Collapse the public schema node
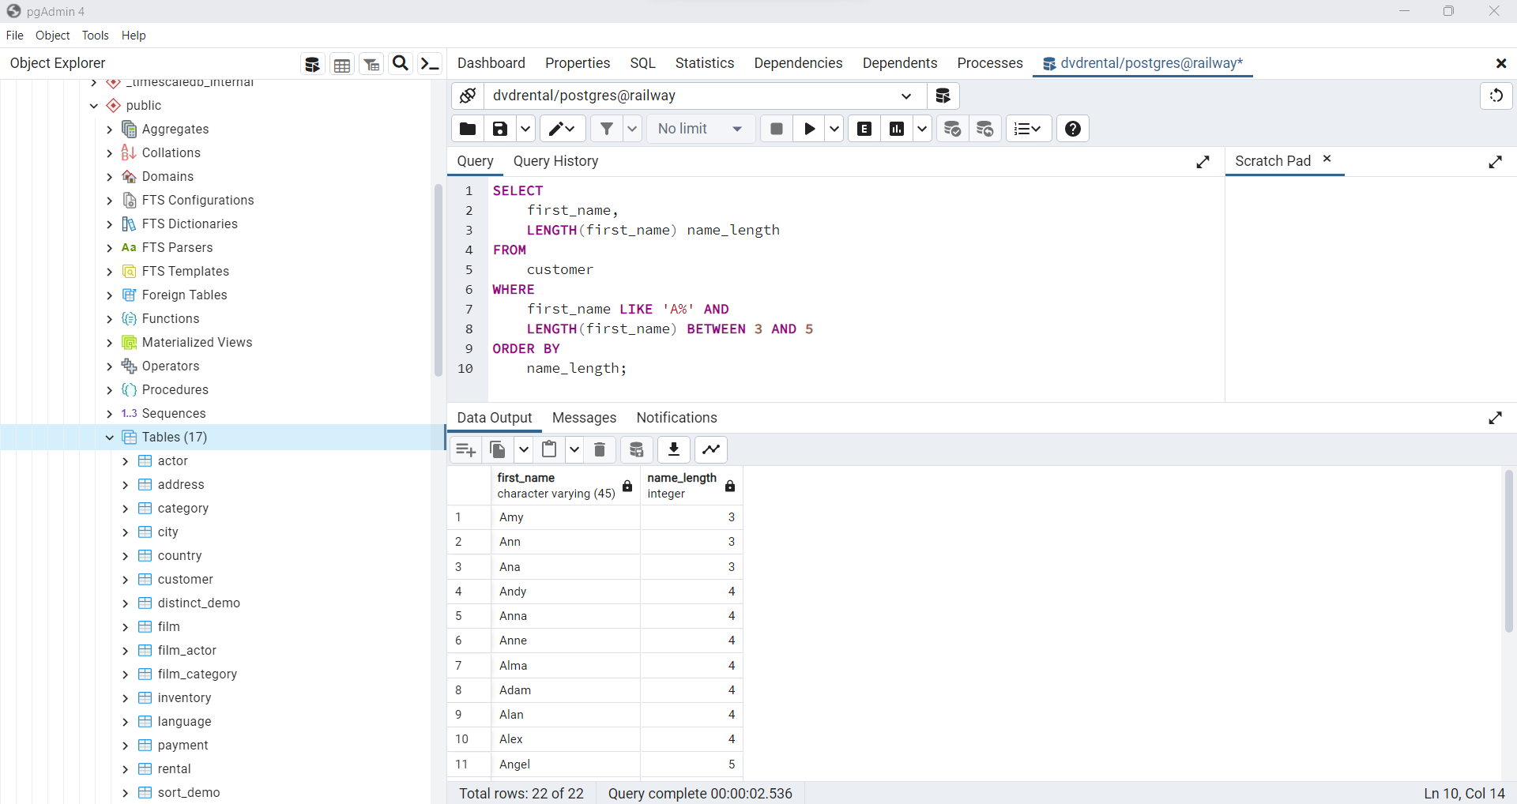The height and width of the screenshot is (804, 1517). 94,106
